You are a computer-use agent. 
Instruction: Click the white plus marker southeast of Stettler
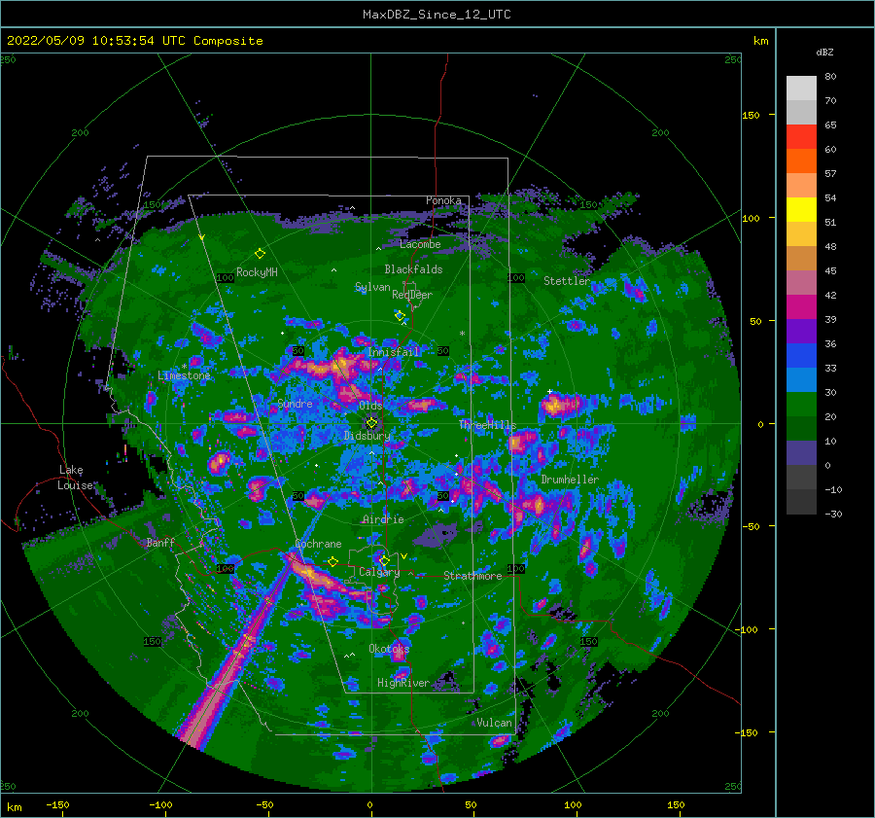pos(549,391)
